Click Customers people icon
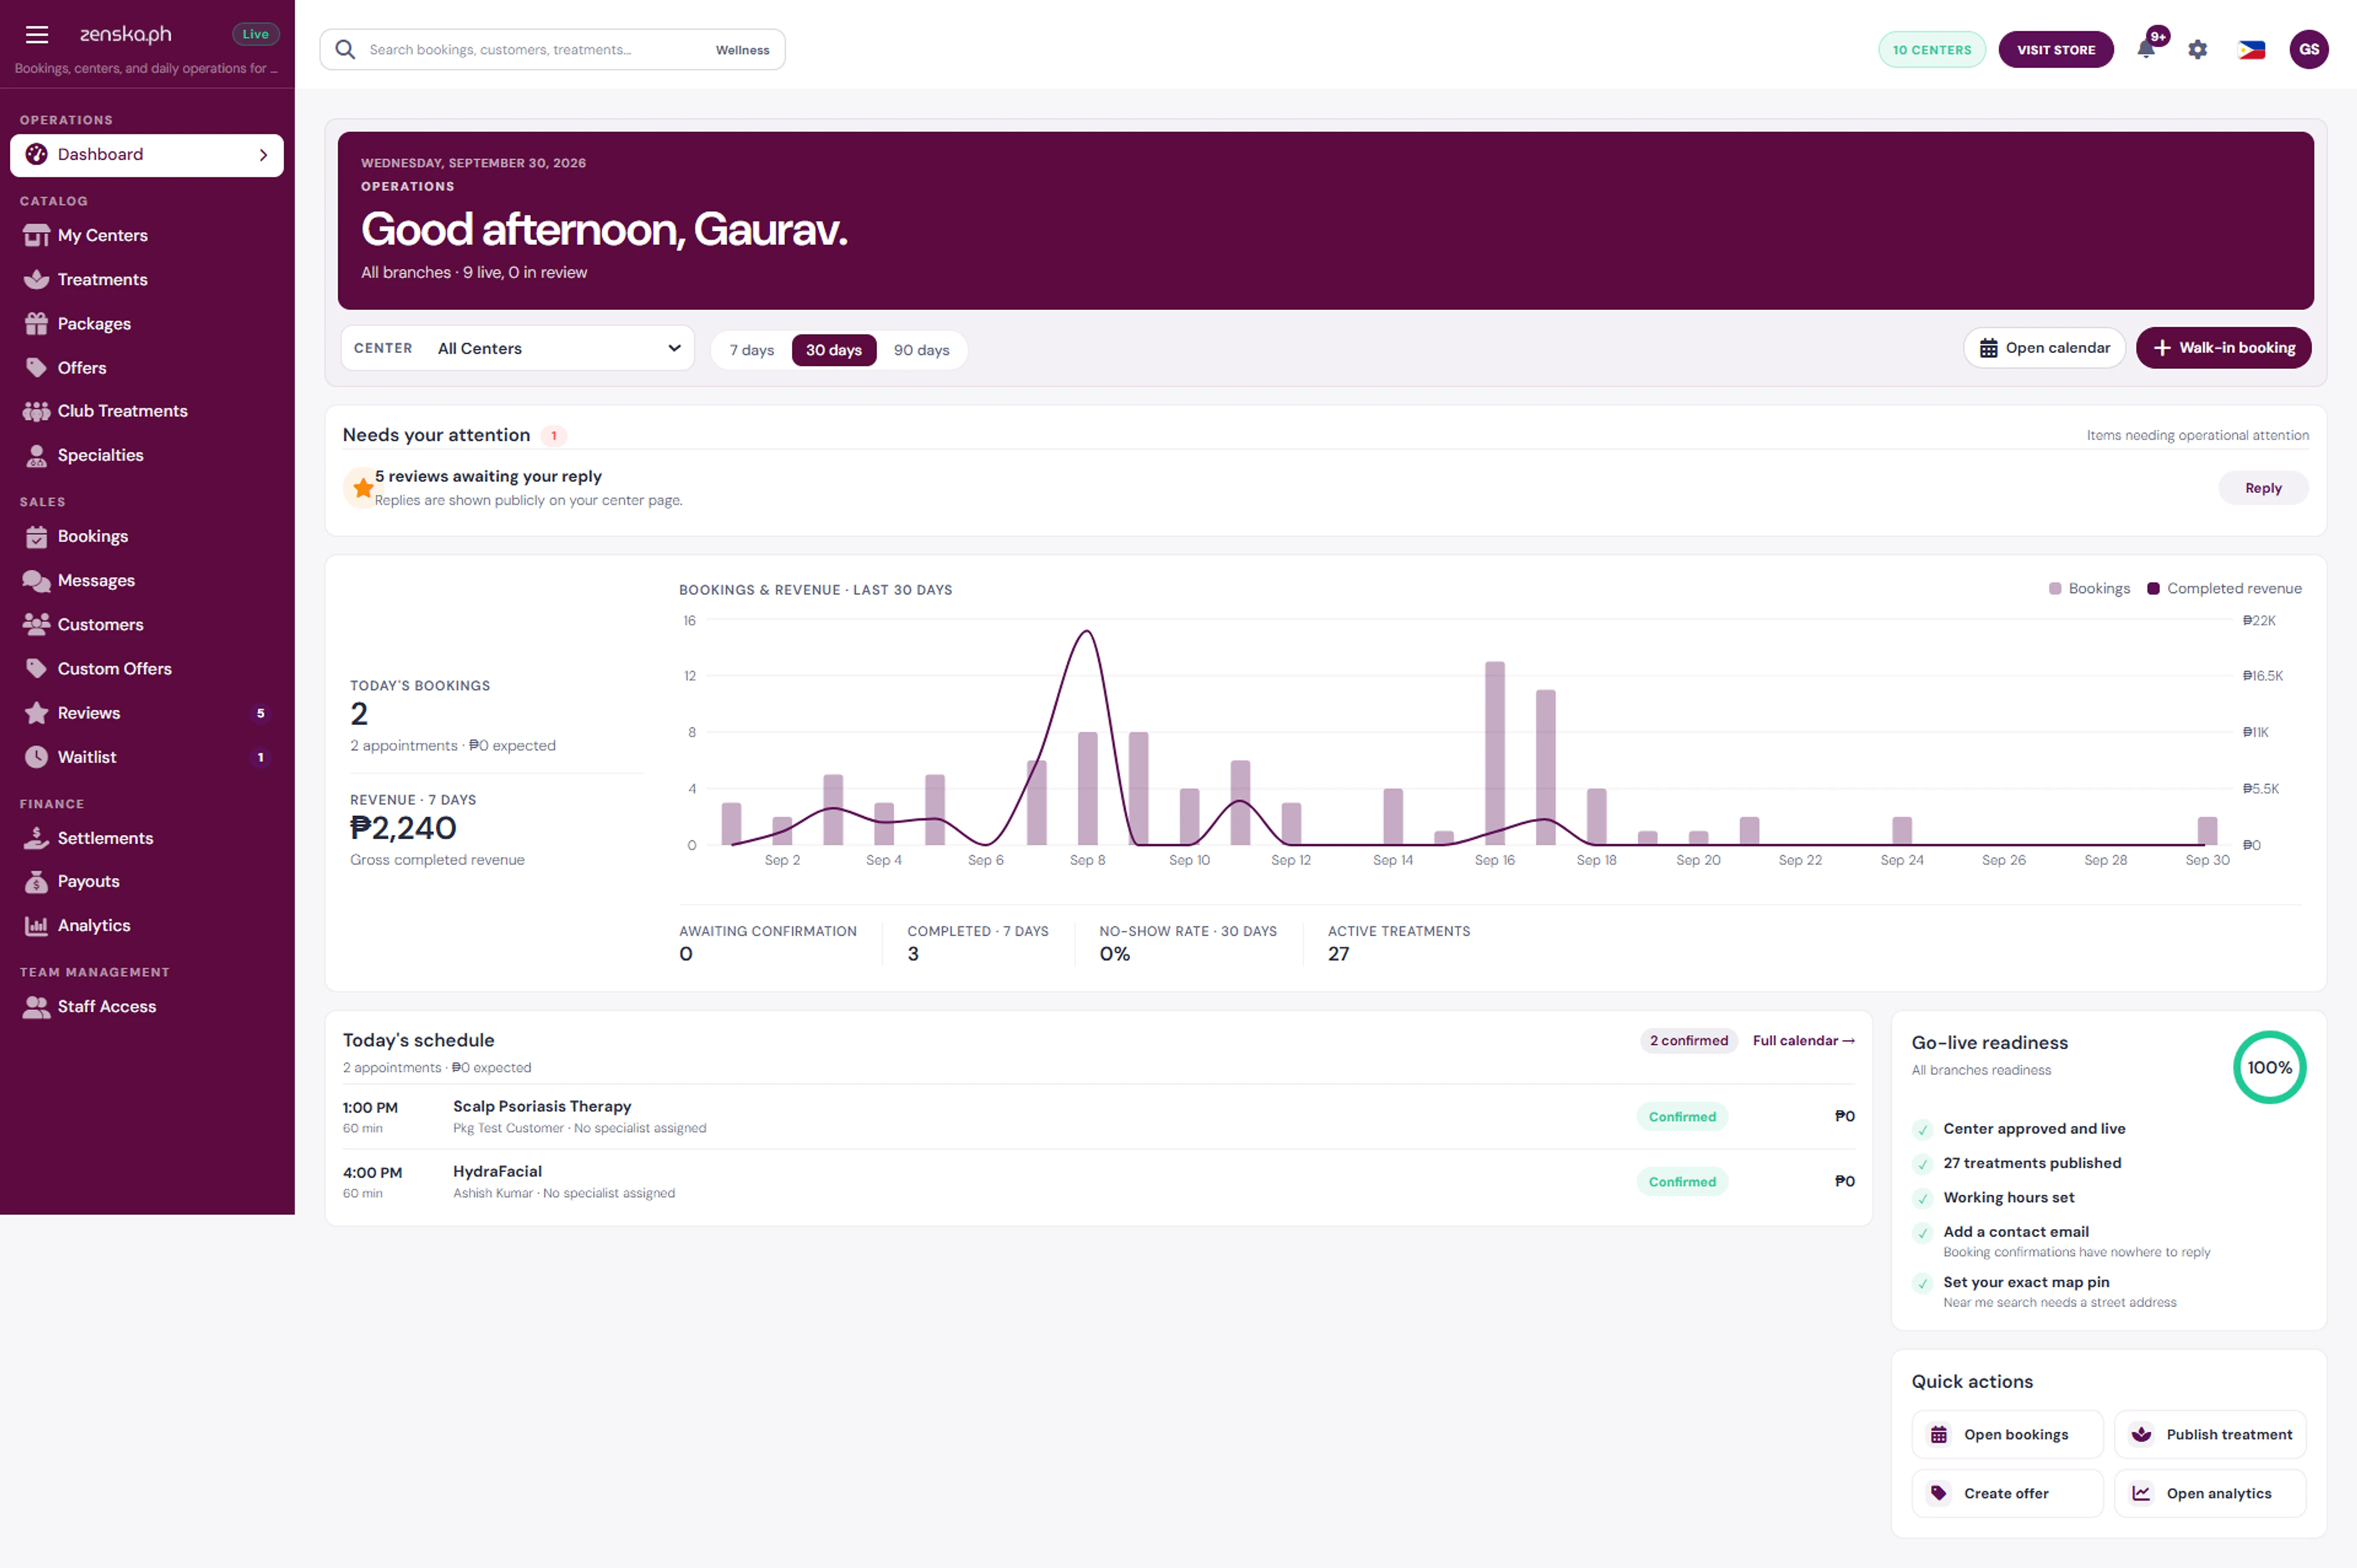Image resolution: width=2357 pixels, height=1568 pixels. [37, 624]
